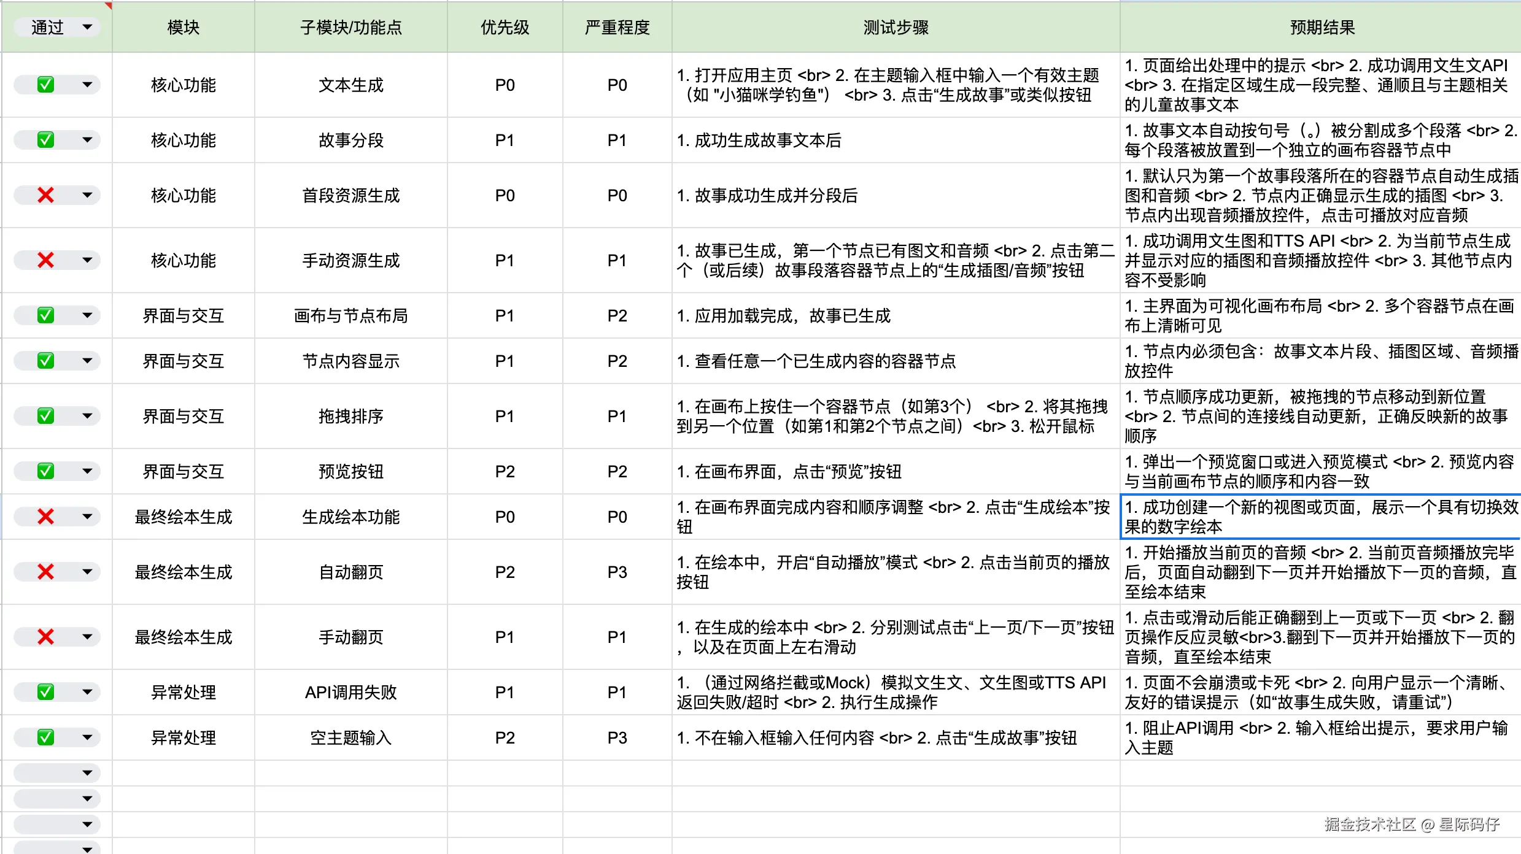The width and height of the screenshot is (1521, 854).
Task: Click the red X icon for 自动翻页 row
Action: pyautogui.click(x=45, y=572)
